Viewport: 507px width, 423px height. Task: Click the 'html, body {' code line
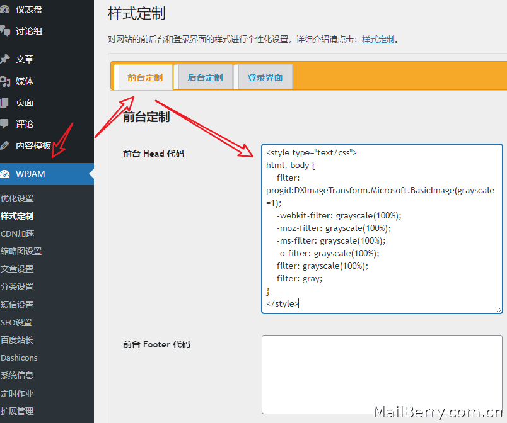290,165
